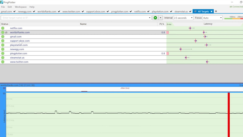Switch to the newegg.com tab
Image resolution: width=243 pixels, height=137 pixels.
pyautogui.click(x=25, y=12)
